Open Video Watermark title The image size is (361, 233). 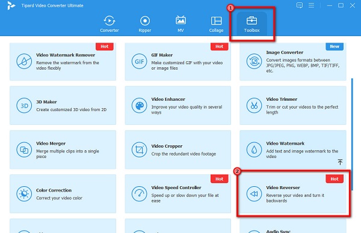coord(285,144)
